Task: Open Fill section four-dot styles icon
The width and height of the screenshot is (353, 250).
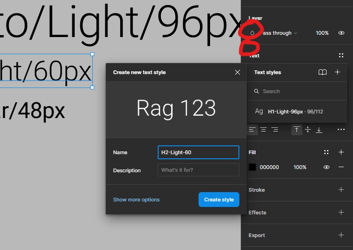Action: pos(327,152)
